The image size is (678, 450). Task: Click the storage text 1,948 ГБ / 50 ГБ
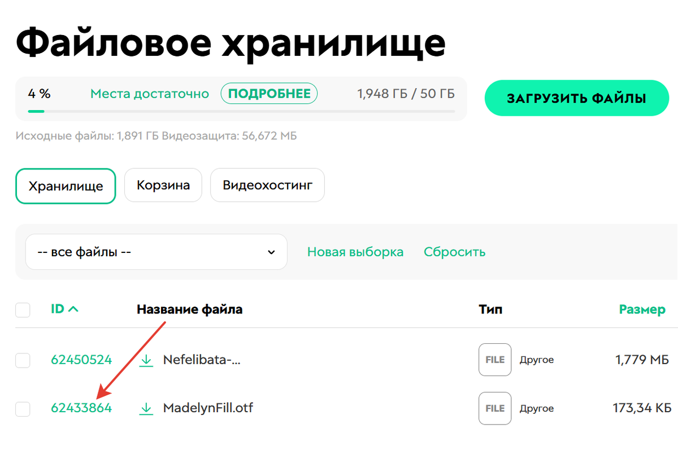406,94
